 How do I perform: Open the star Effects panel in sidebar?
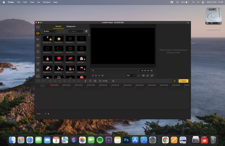click(x=38, y=70)
